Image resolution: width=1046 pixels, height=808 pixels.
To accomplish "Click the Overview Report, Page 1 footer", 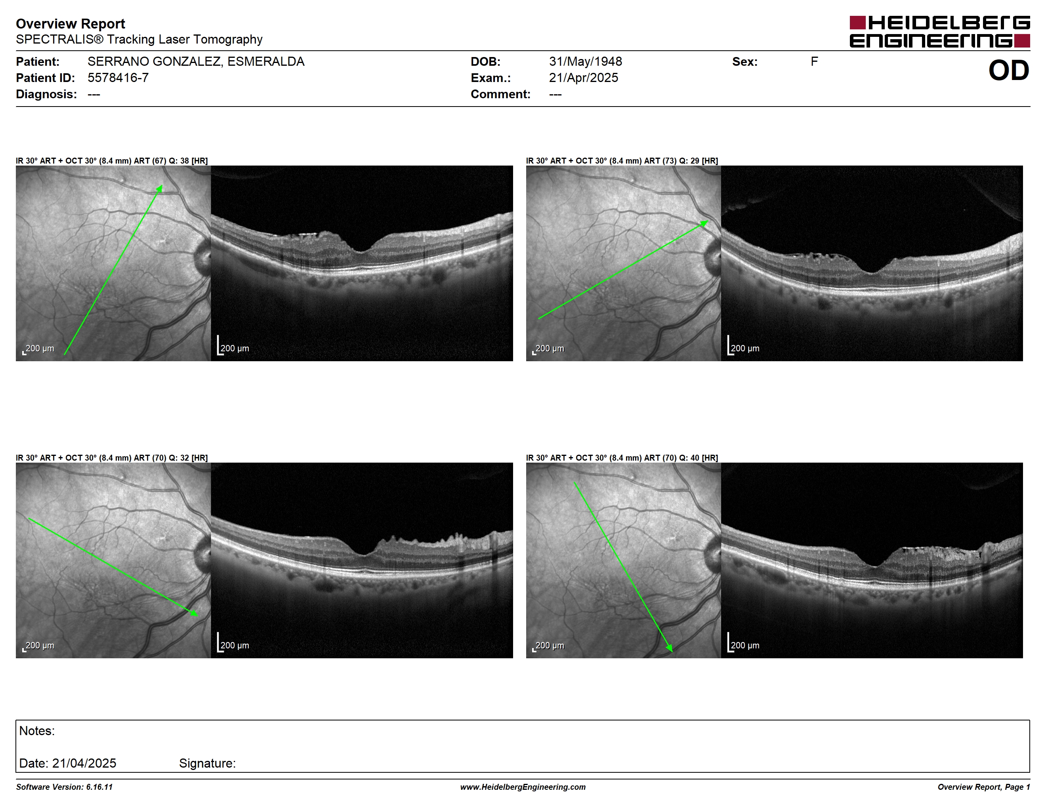I will coord(984,787).
